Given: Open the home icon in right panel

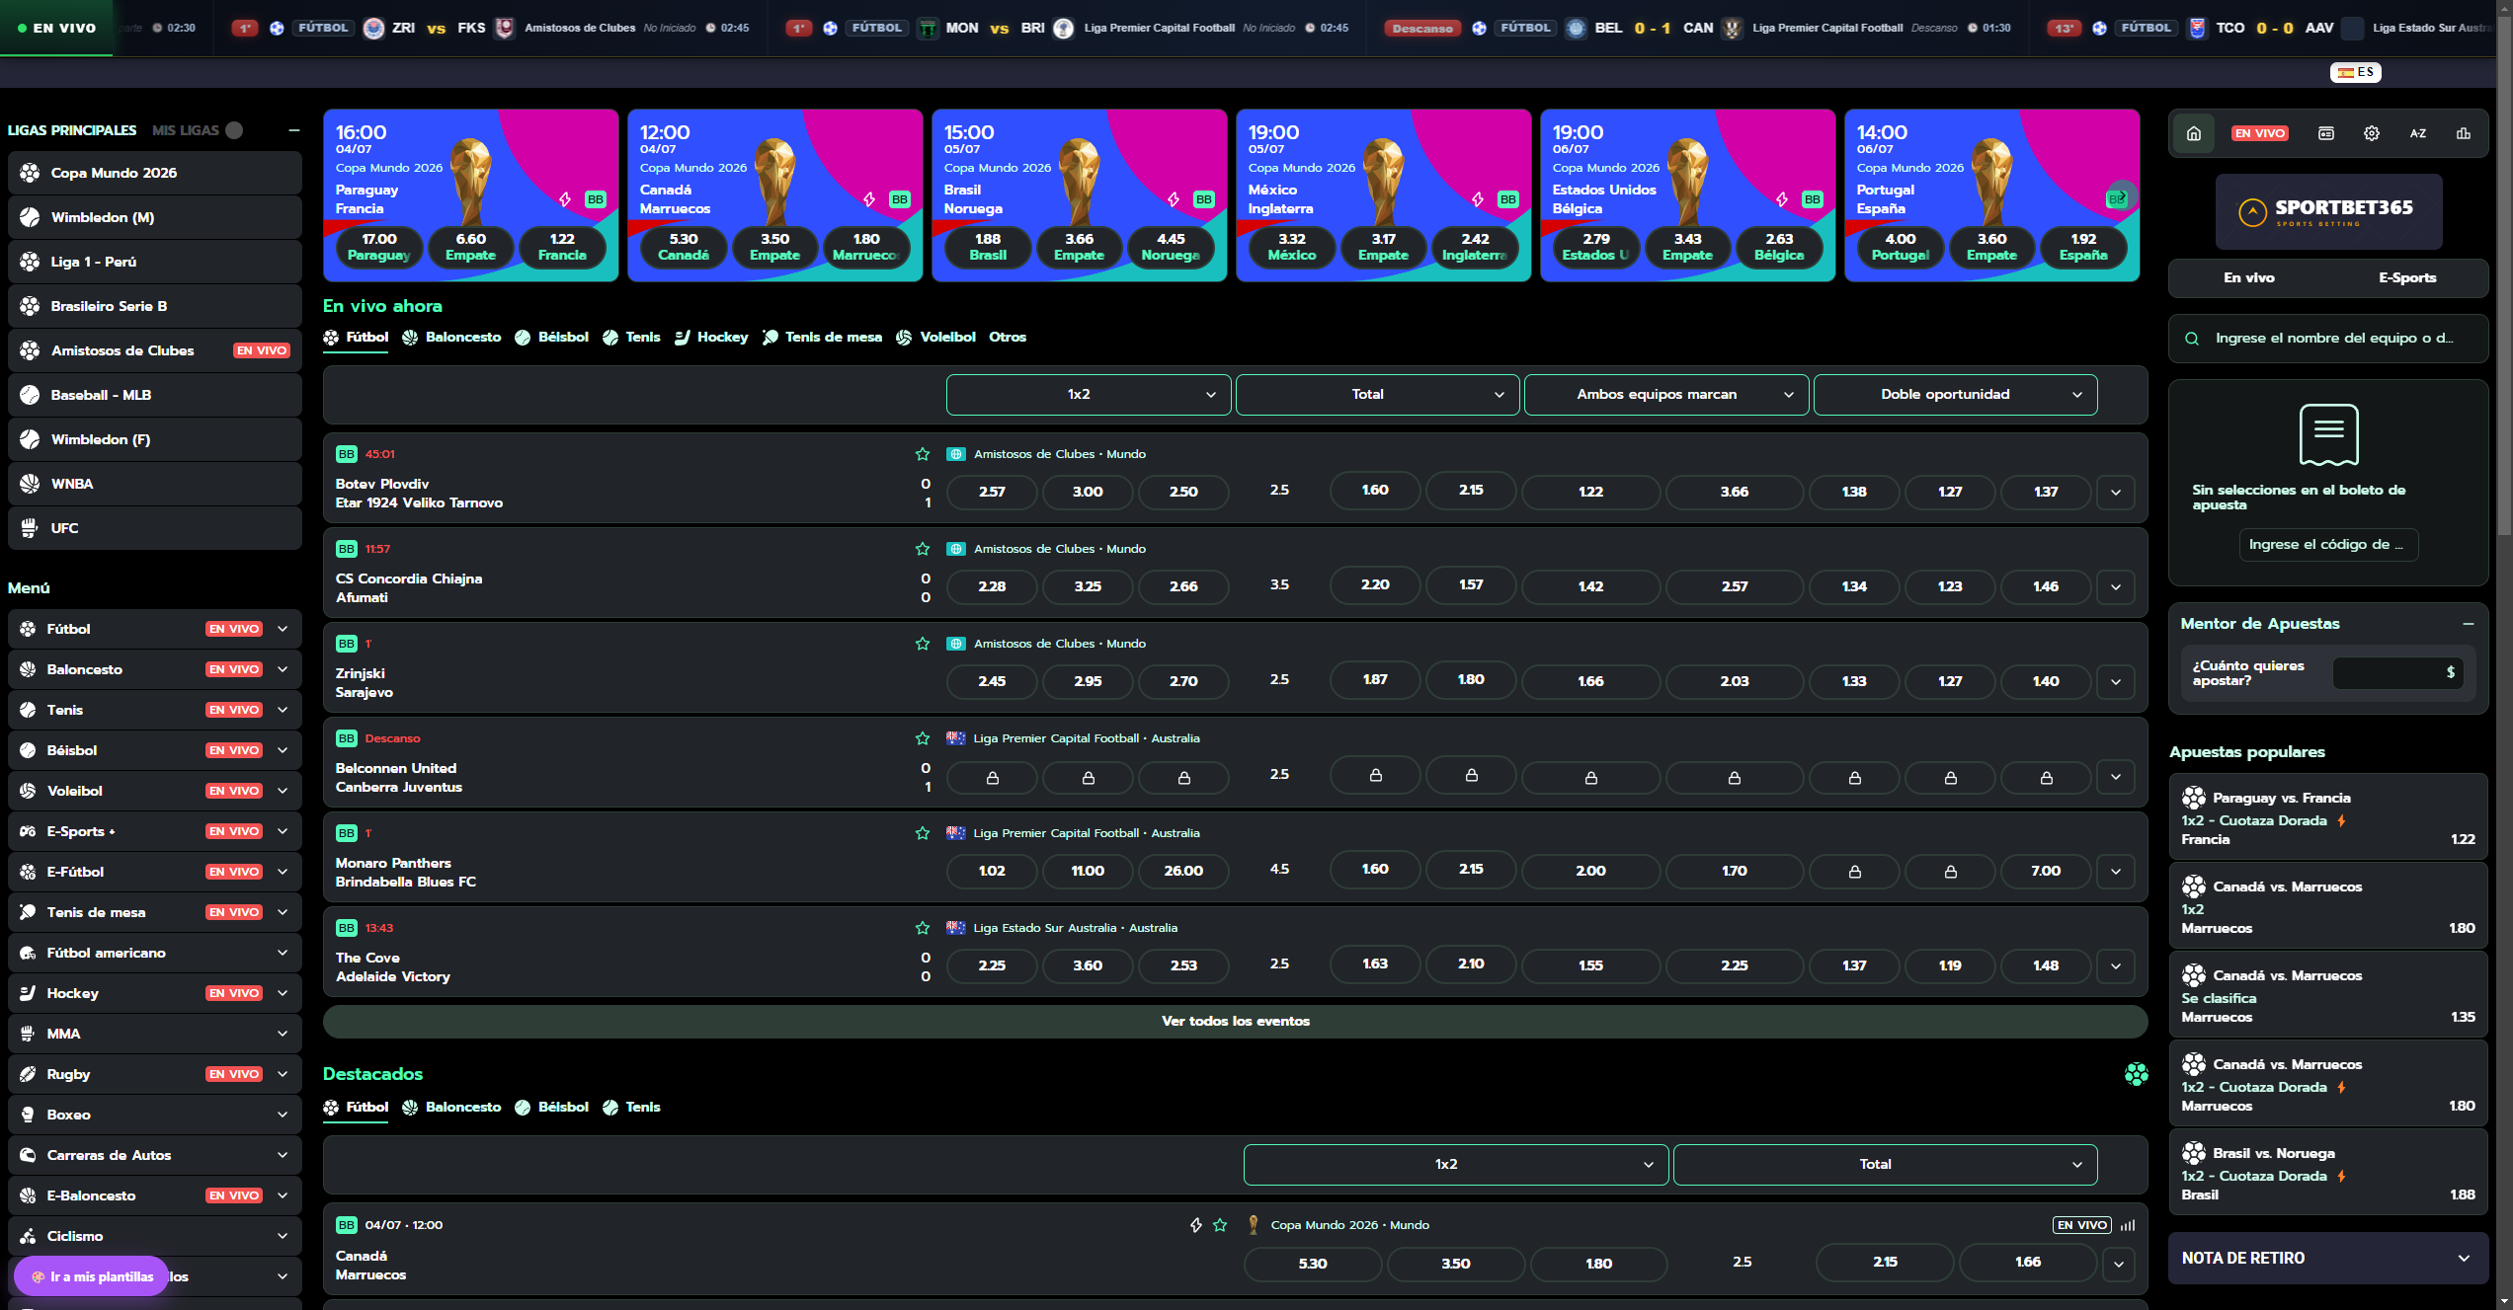Looking at the screenshot, I should click(2194, 133).
